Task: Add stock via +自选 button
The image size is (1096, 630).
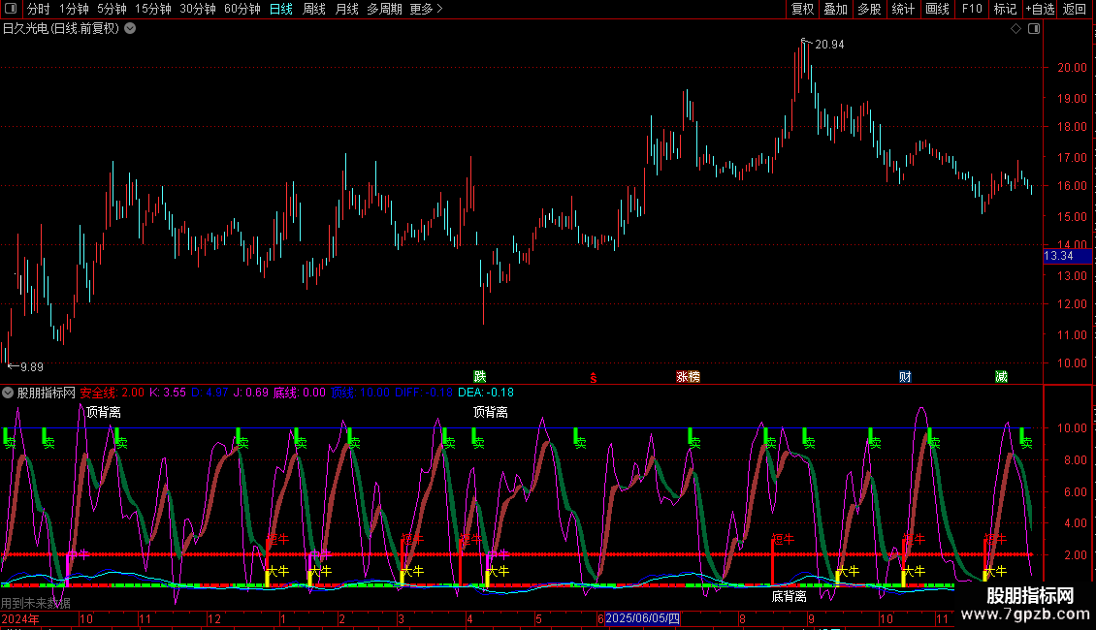Action: click(x=1038, y=9)
